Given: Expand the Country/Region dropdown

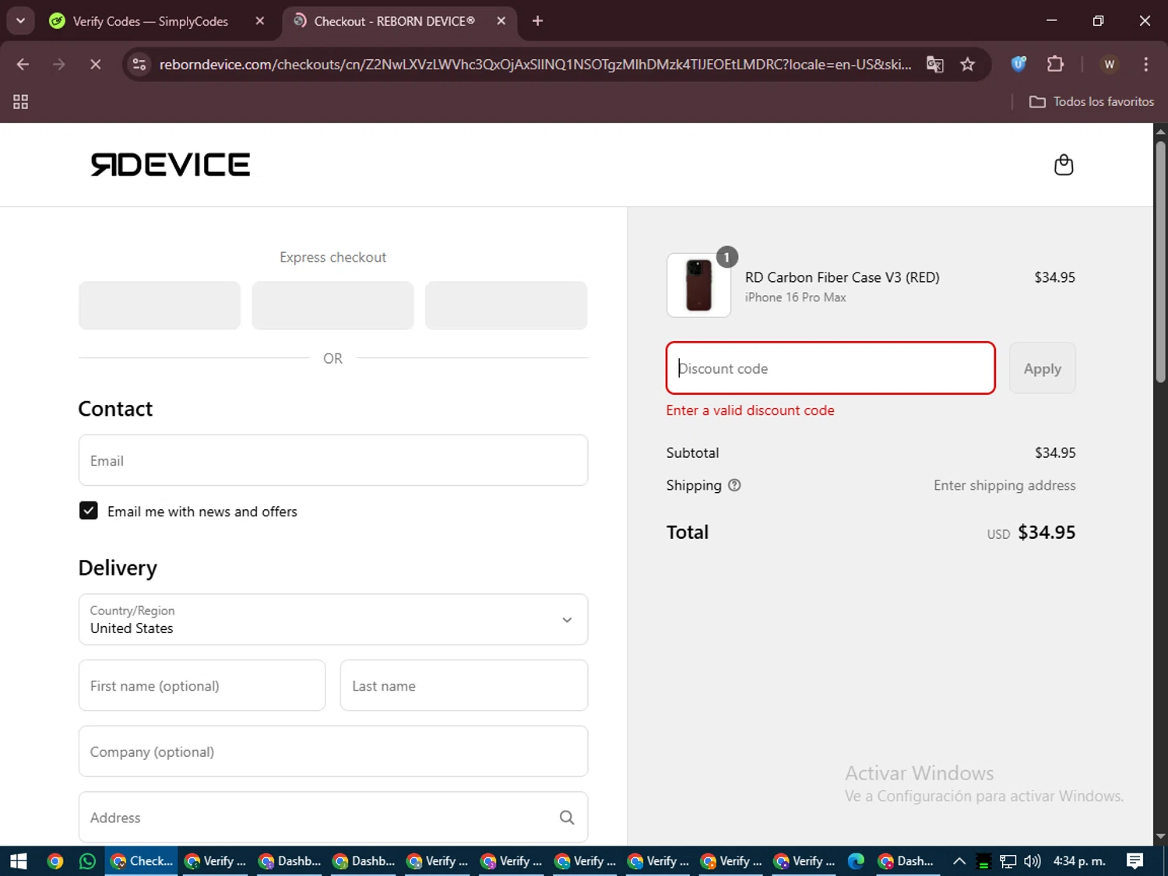Looking at the screenshot, I should [x=333, y=620].
